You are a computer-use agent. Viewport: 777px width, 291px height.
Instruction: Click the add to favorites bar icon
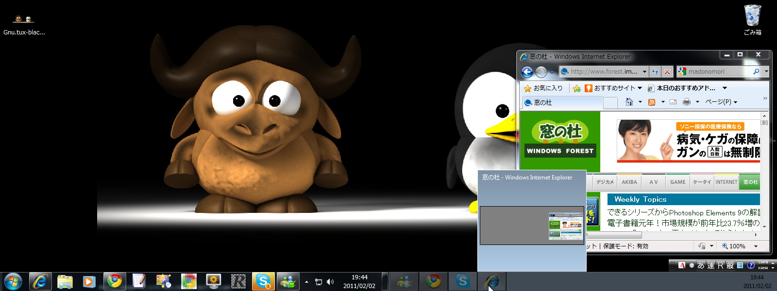click(576, 88)
